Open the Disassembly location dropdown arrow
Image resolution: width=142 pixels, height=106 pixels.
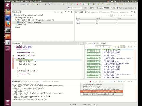111,47
